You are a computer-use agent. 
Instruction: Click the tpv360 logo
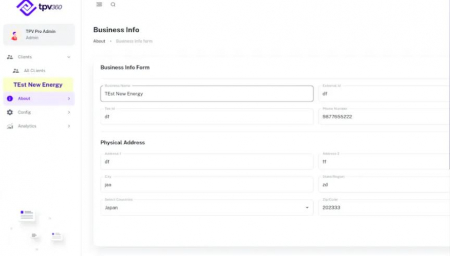pos(39,7)
